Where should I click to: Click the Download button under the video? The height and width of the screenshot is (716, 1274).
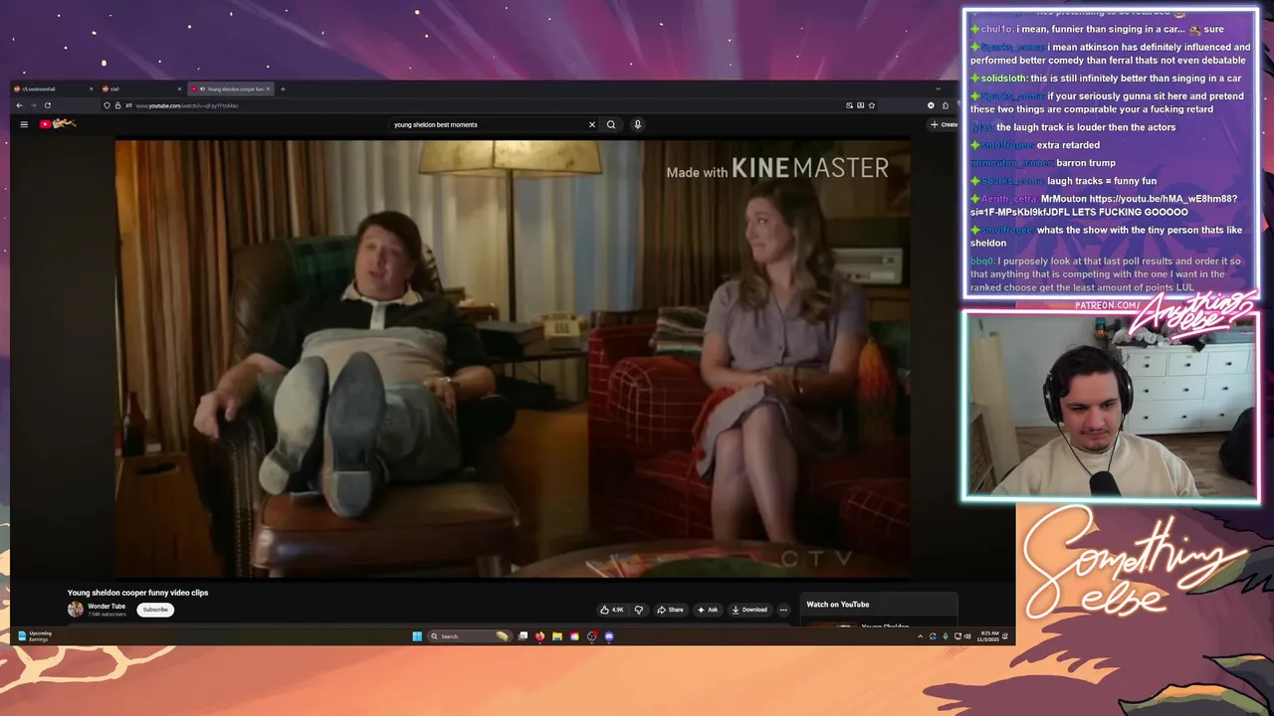tap(749, 610)
